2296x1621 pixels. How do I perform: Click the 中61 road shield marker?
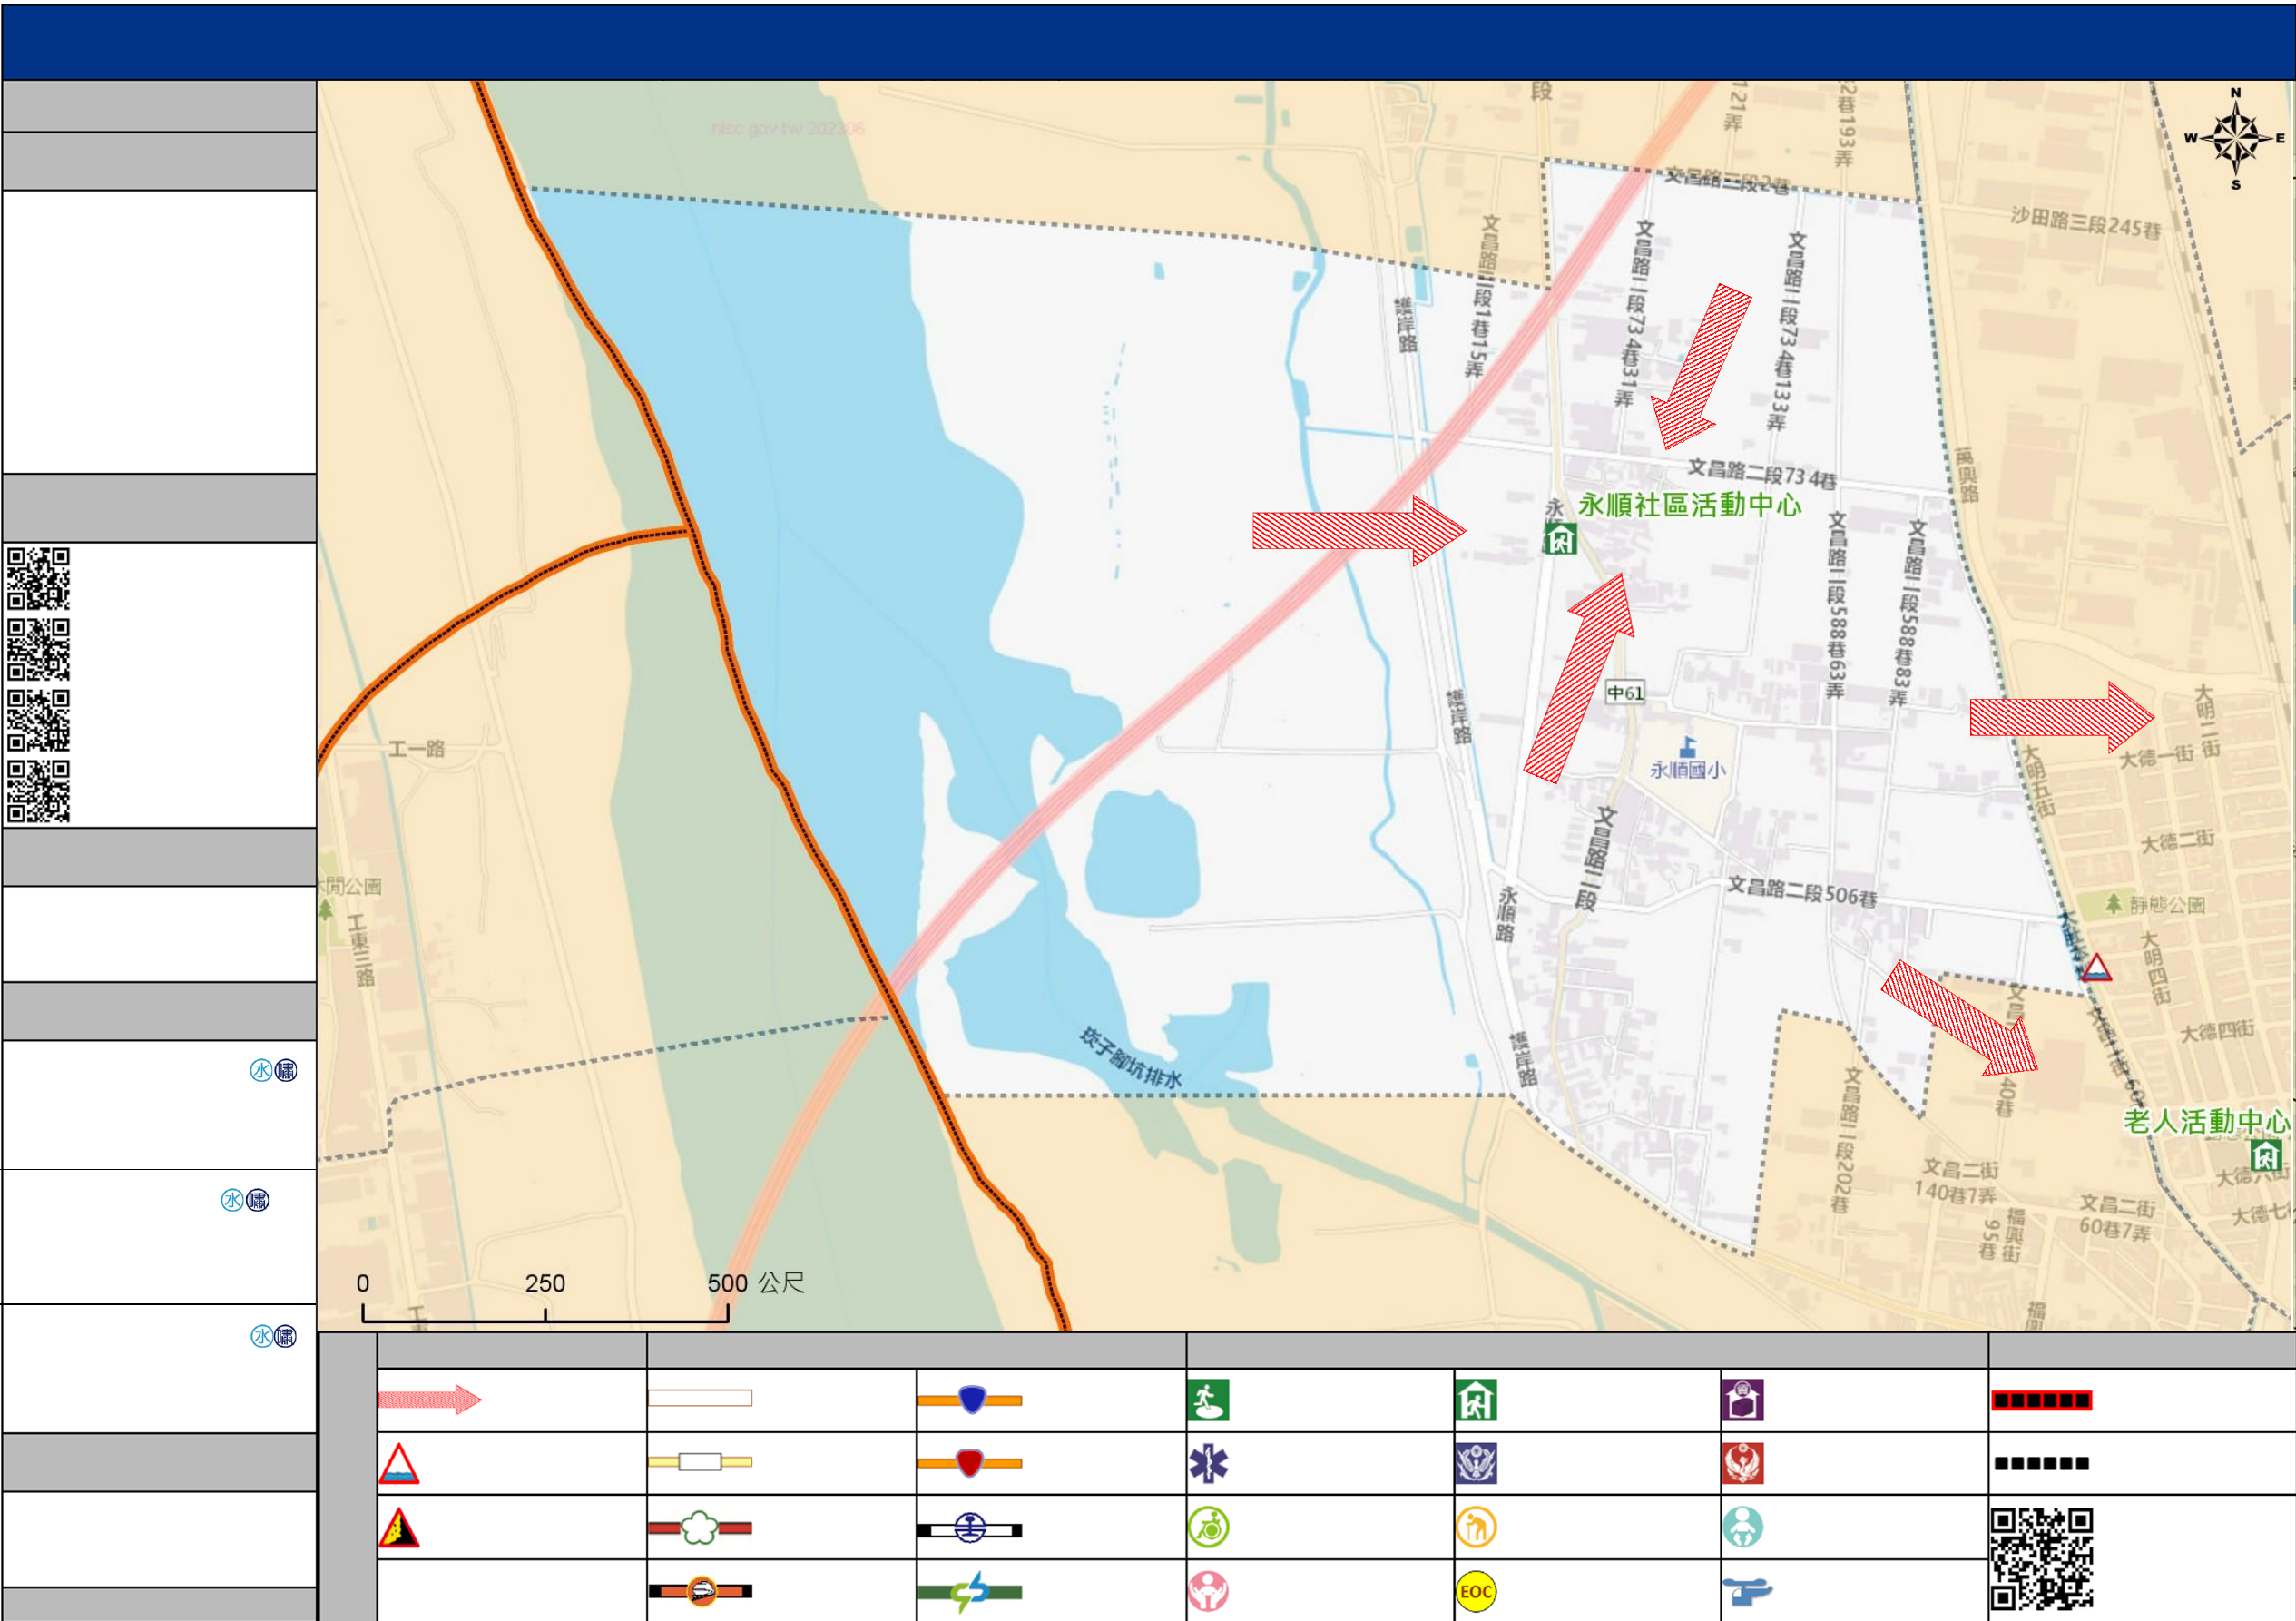coord(1625,693)
